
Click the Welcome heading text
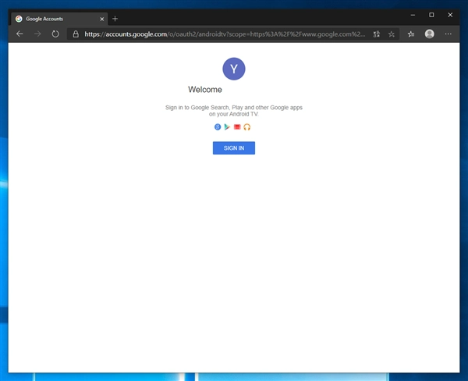pyautogui.click(x=204, y=90)
